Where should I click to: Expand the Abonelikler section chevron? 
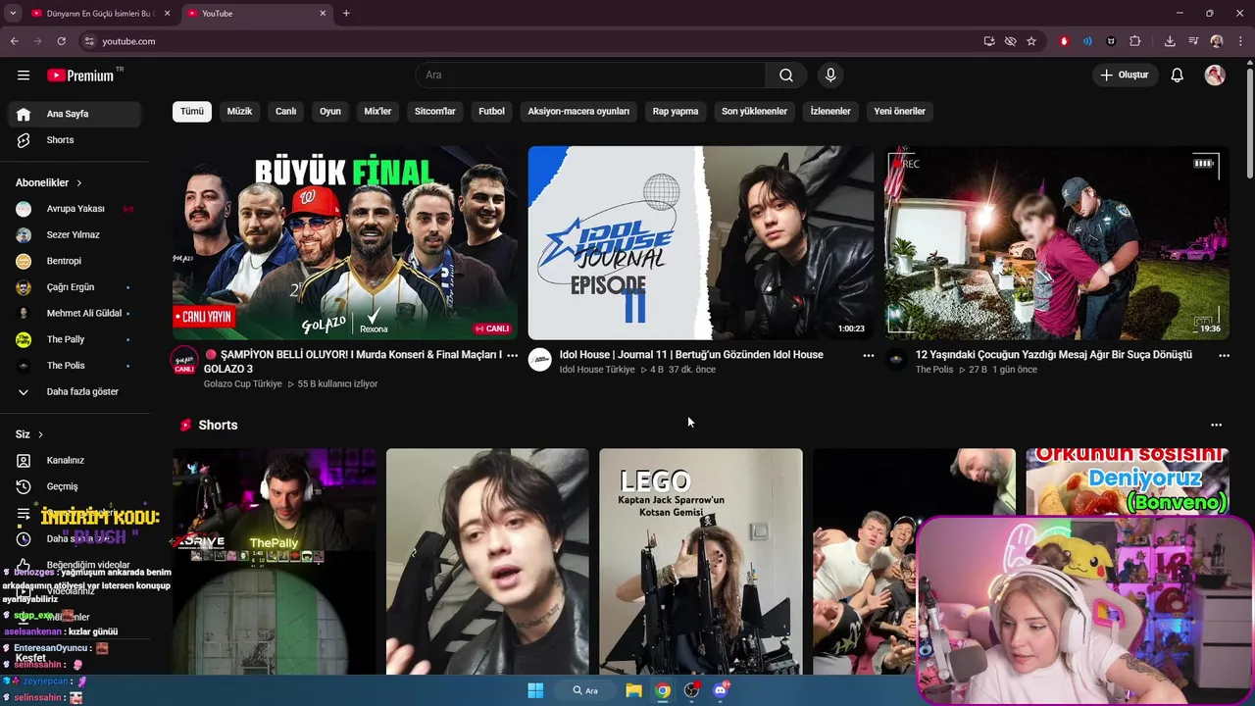click(x=79, y=183)
